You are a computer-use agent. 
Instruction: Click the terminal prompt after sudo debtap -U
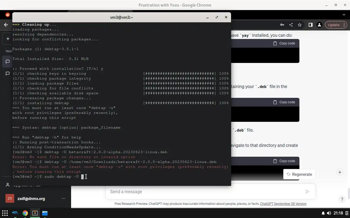click(82, 177)
